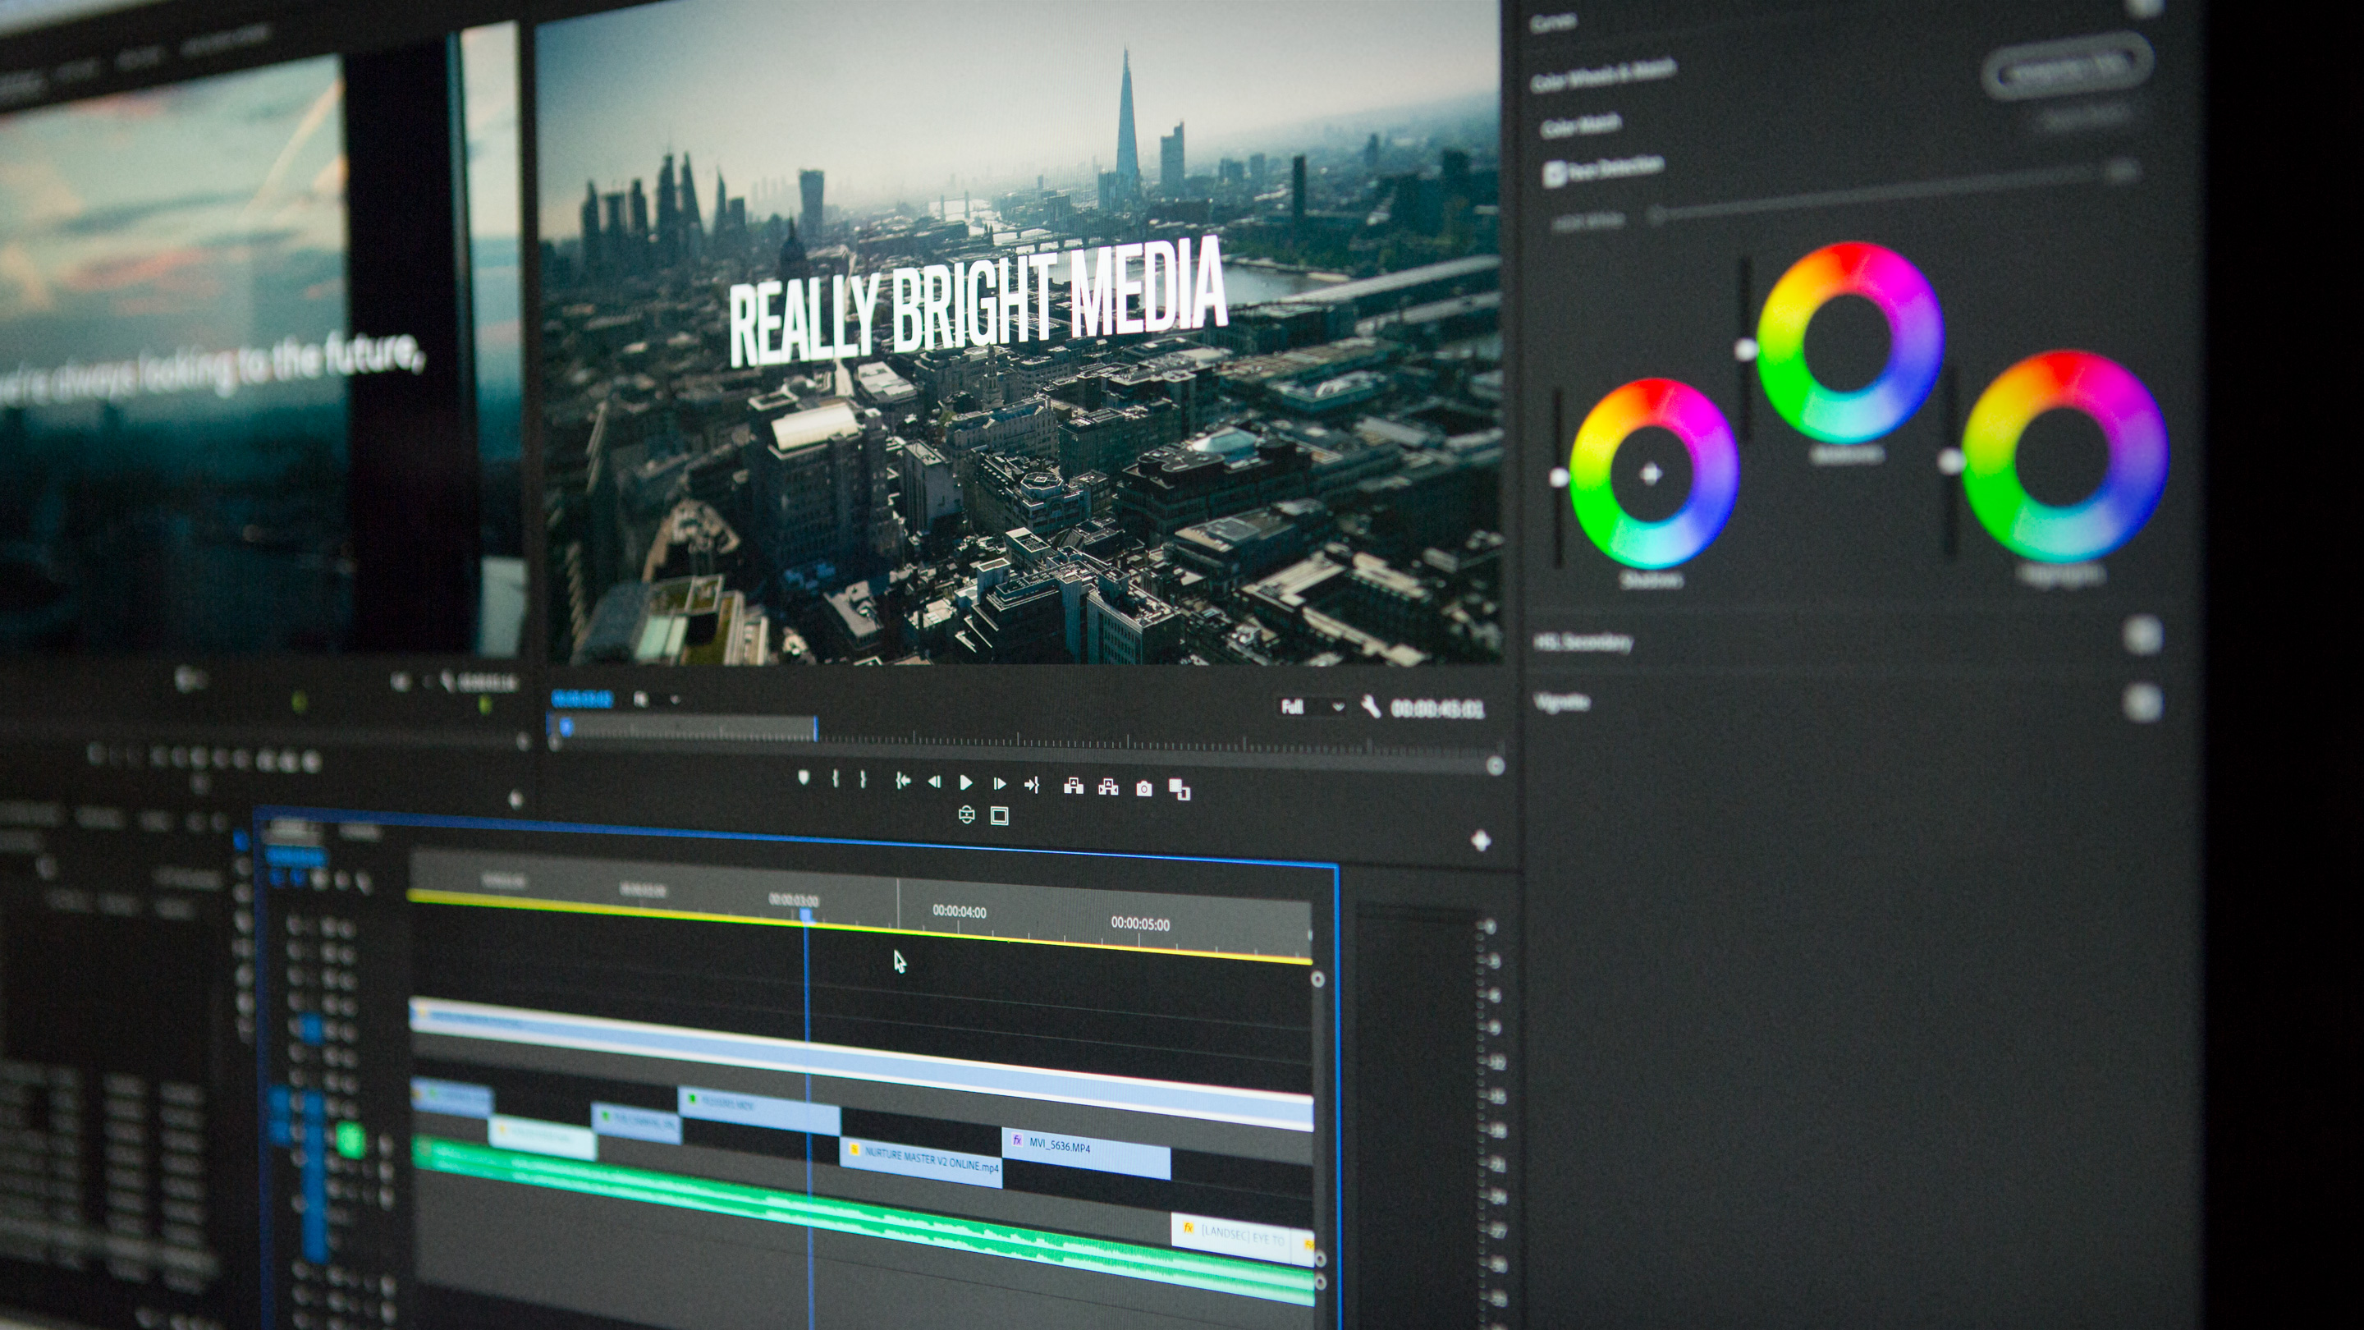The width and height of the screenshot is (2364, 1330).
Task: Toggle VR video display icon
Action: (x=966, y=814)
